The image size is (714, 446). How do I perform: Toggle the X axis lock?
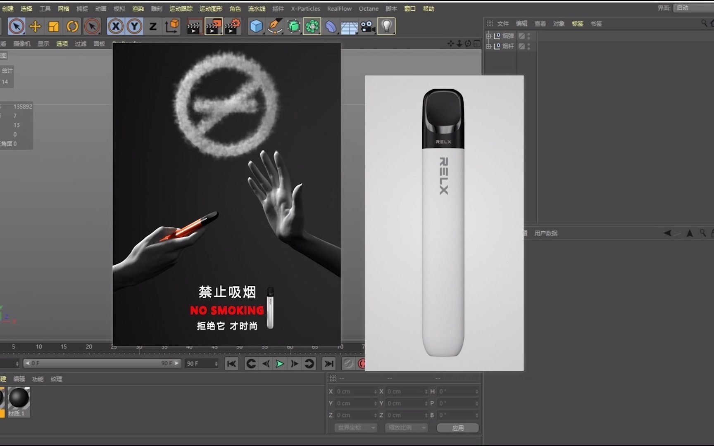(116, 26)
